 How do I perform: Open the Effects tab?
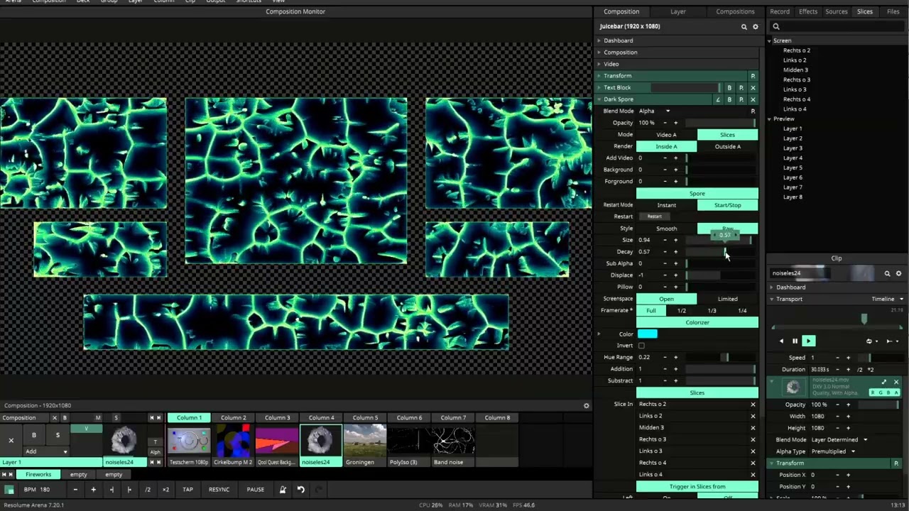(x=808, y=11)
